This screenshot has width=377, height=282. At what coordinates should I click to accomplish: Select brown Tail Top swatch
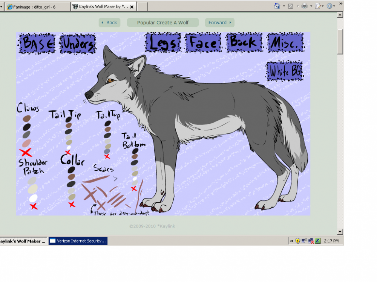[x=107, y=129]
